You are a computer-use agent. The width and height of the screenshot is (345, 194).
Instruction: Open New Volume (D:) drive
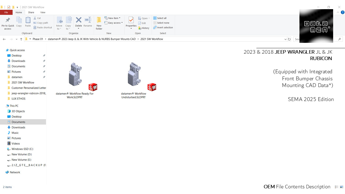(22, 154)
